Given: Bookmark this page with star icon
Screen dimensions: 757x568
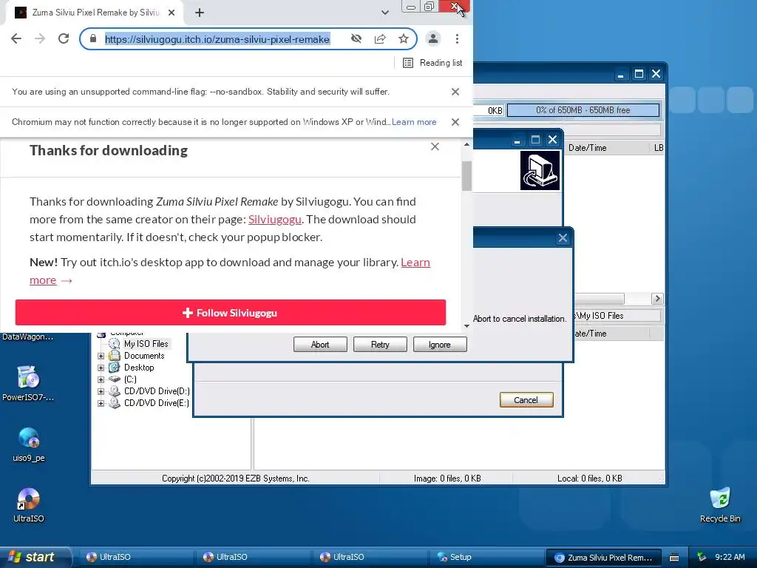Looking at the screenshot, I should pyautogui.click(x=404, y=38).
